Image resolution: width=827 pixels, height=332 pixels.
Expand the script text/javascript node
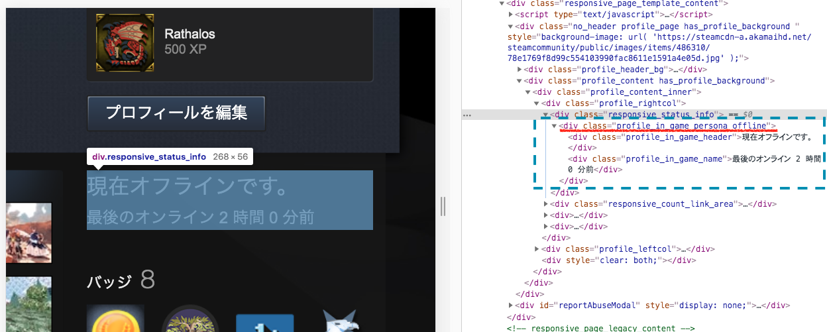point(511,15)
